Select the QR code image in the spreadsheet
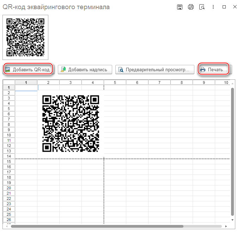Viewport: 242px width, 232px height. coord(71,123)
